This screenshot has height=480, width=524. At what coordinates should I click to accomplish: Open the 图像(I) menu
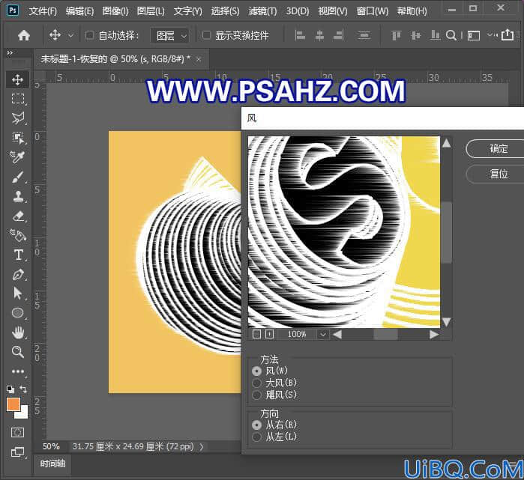click(x=115, y=11)
